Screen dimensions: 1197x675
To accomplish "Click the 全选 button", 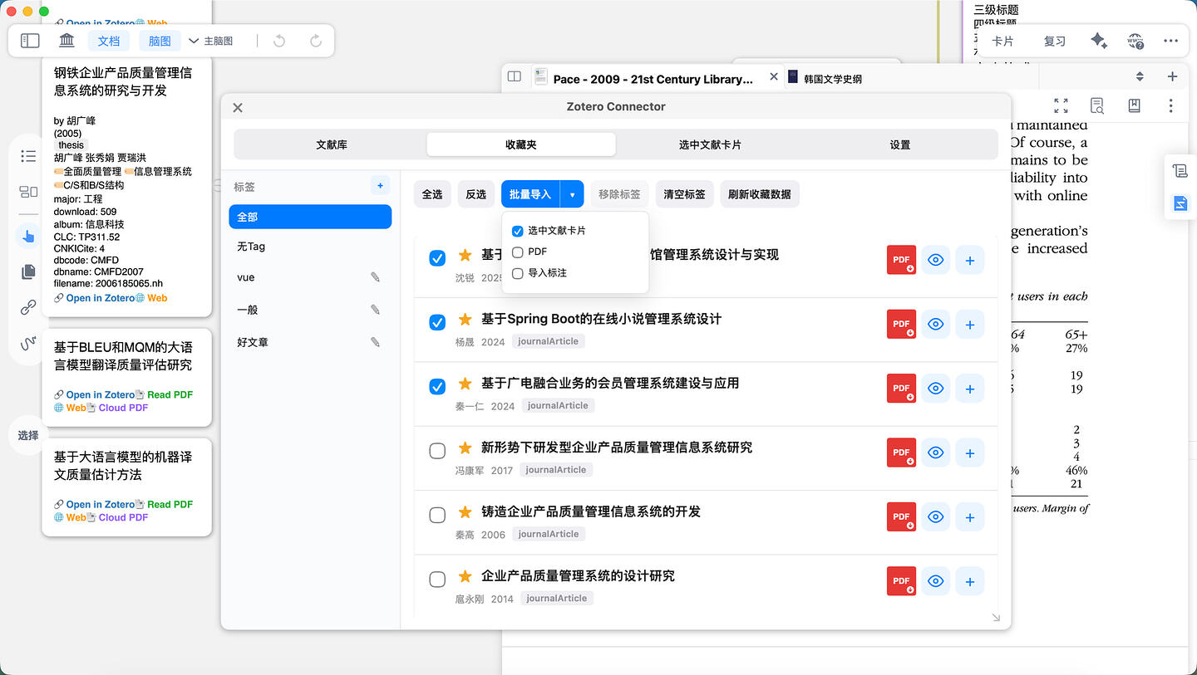I will pyautogui.click(x=432, y=194).
